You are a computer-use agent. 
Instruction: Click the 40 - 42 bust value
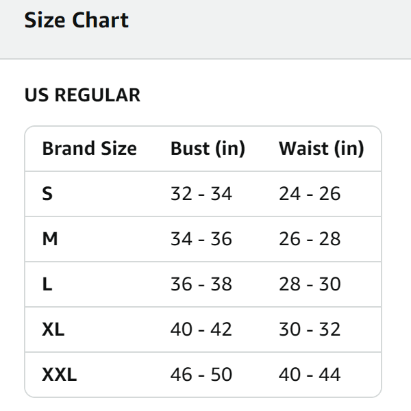(x=201, y=329)
